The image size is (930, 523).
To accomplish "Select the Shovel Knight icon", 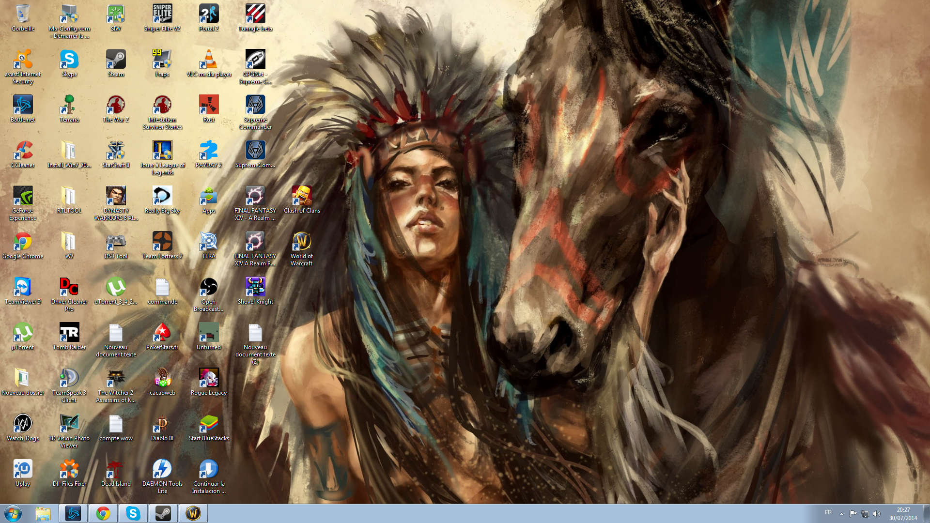I will pos(255,291).
